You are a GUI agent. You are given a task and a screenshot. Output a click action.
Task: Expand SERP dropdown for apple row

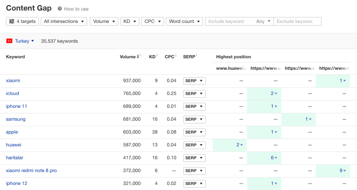[x=194, y=132]
